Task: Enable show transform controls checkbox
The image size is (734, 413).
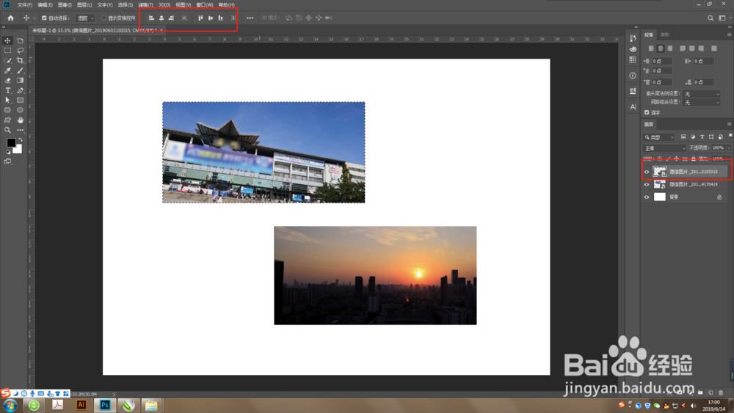Action: (104, 18)
